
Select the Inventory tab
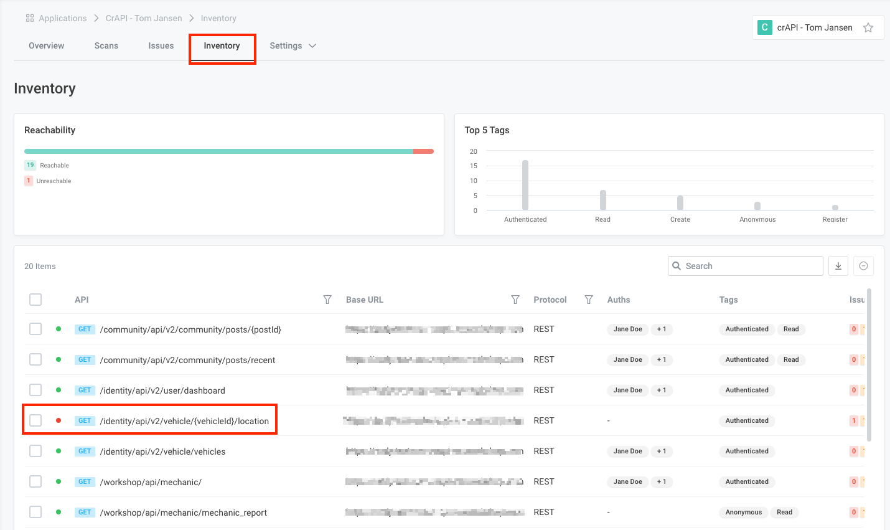click(x=222, y=45)
